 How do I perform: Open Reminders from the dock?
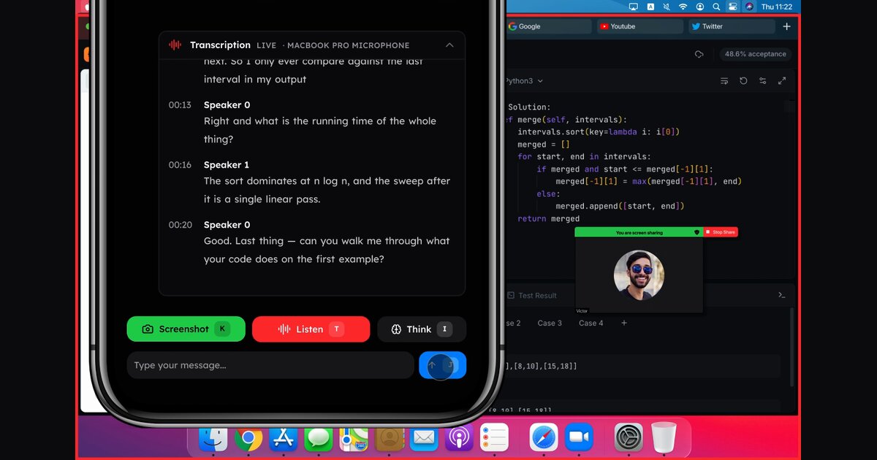(495, 438)
